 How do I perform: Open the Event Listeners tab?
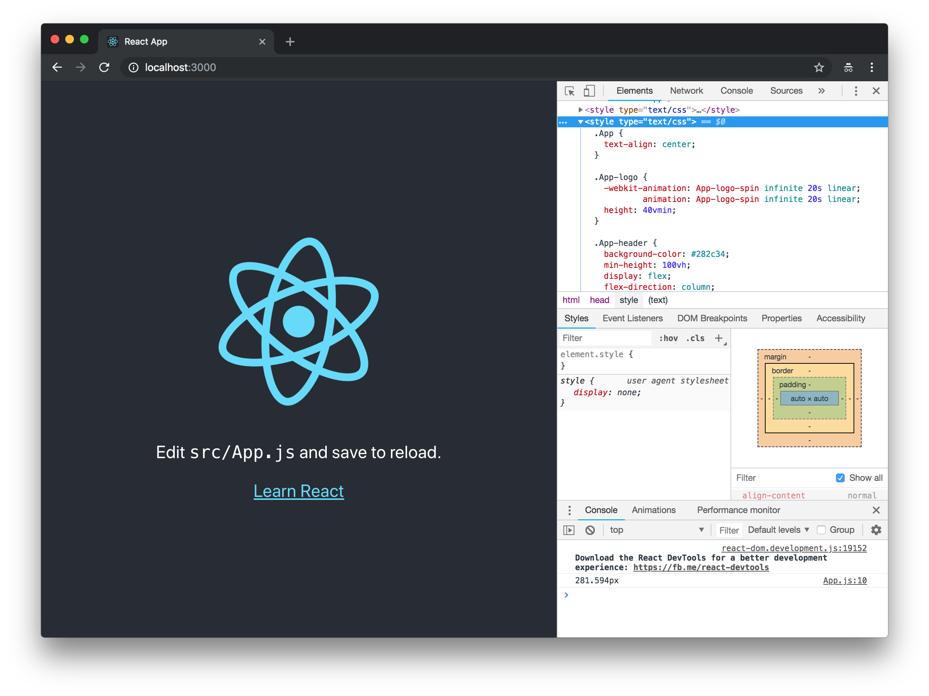tap(633, 318)
